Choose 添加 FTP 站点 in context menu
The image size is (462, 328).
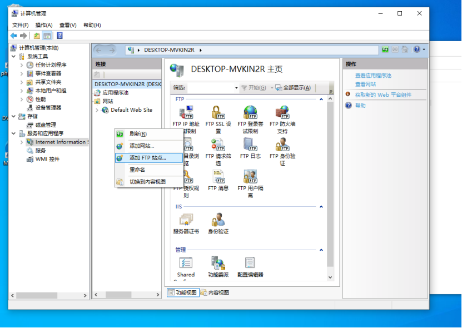point(149,158)
